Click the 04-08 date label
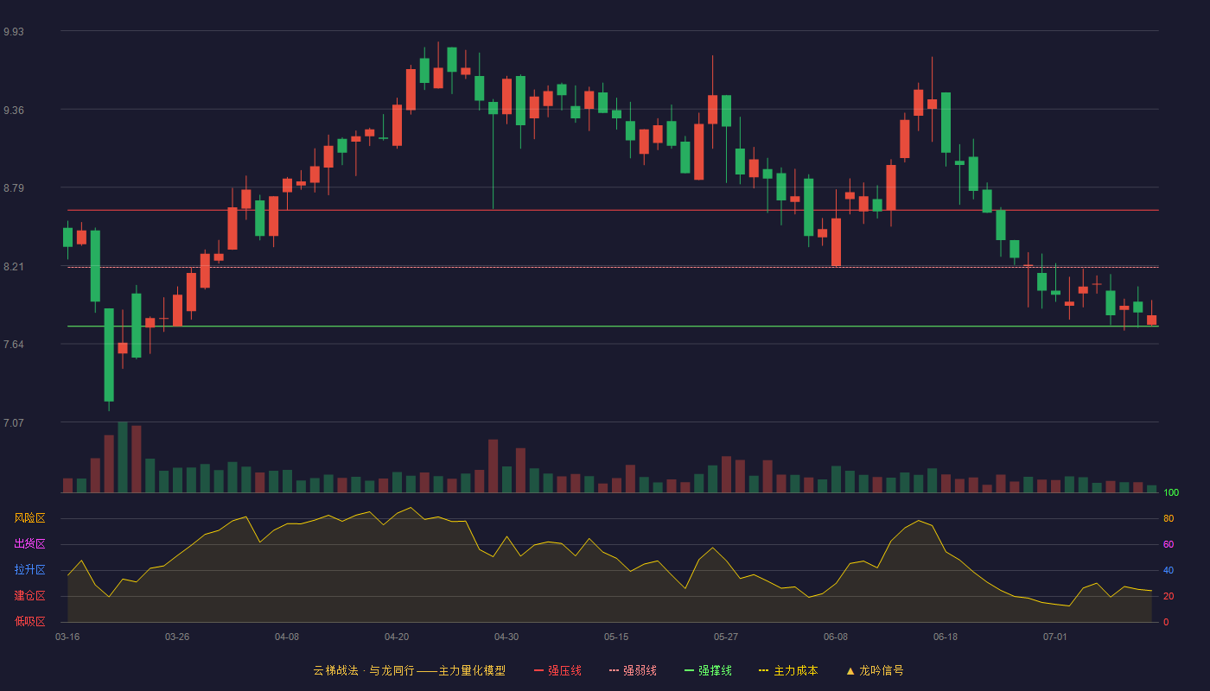This screenshot has width=1210, height=691. click(x=287, y=637)
